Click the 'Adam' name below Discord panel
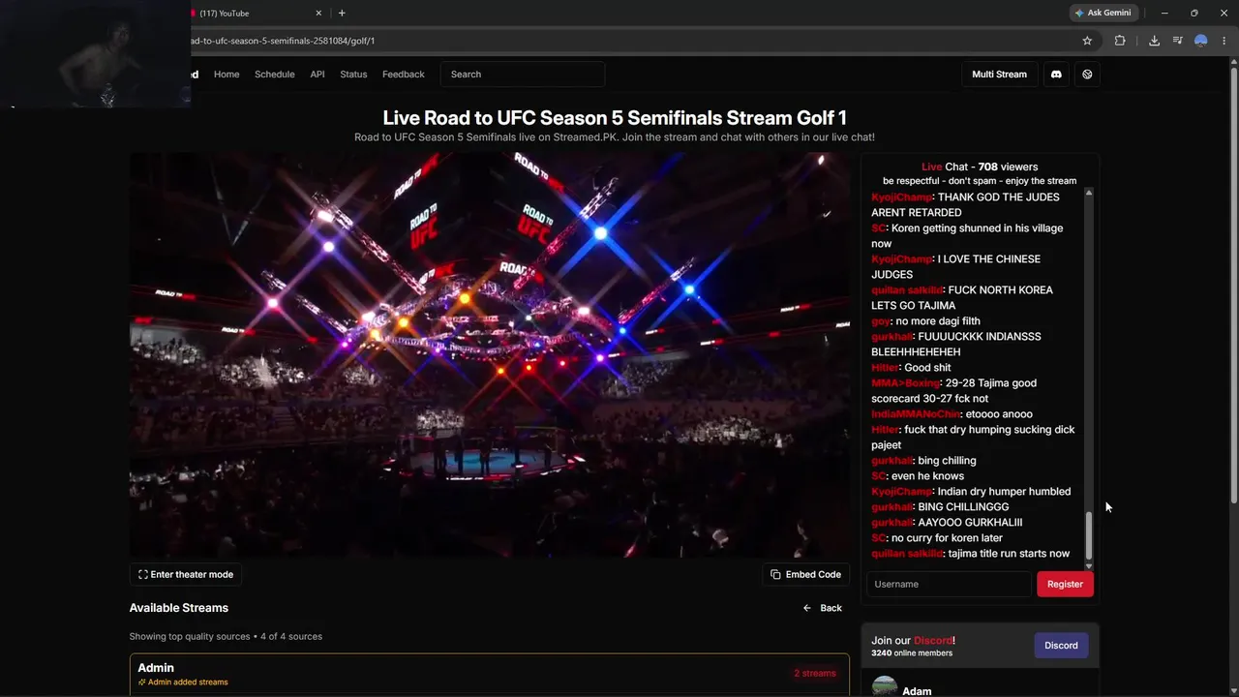The height and width of the screenshot is (697, 1239). coord(917,691)
